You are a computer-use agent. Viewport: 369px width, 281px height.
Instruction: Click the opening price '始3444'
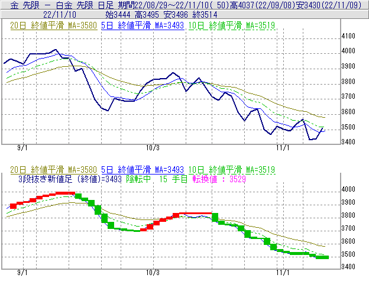[118, 15]
